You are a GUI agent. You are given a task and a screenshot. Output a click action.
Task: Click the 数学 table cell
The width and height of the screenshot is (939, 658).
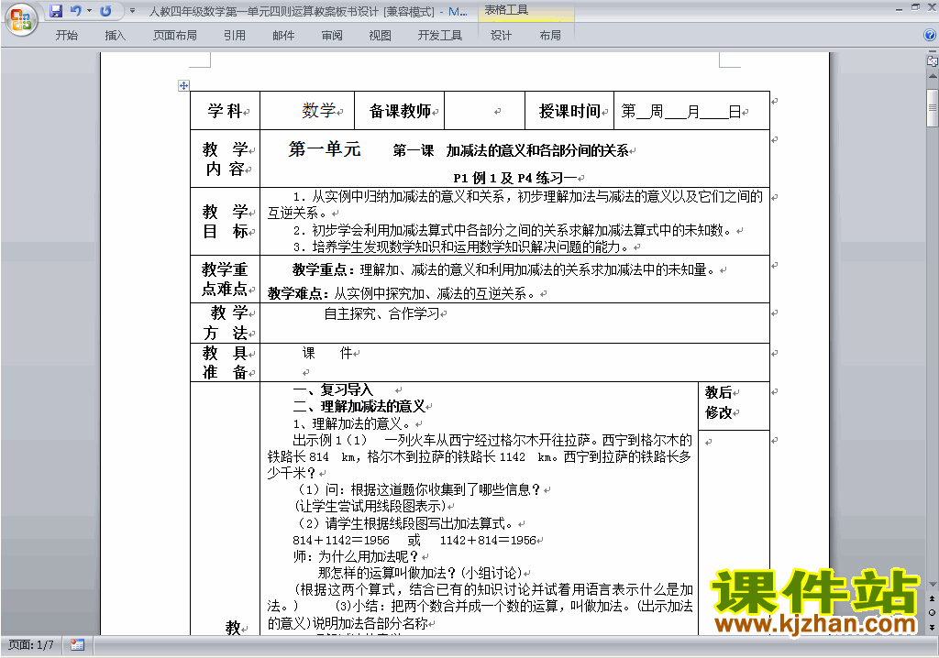tap(307, 111)
